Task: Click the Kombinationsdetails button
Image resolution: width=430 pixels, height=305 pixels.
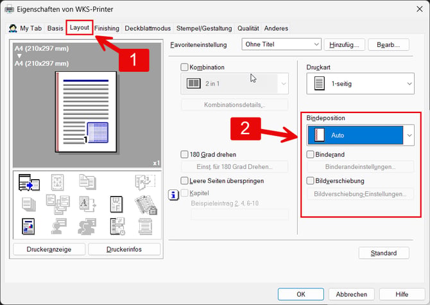Action: click(235, 105)
